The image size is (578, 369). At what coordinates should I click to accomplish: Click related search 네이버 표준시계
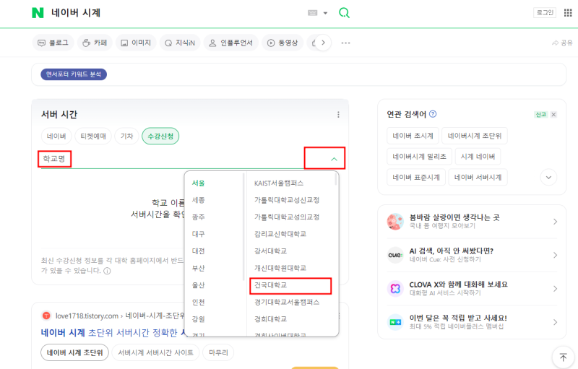(416, 178)
